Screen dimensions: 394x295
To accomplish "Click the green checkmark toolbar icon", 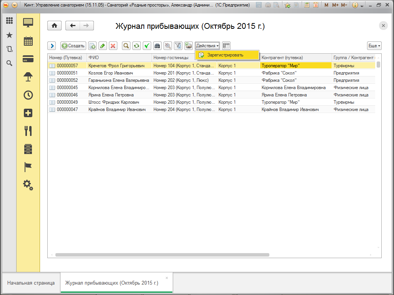I will point(147,46).
